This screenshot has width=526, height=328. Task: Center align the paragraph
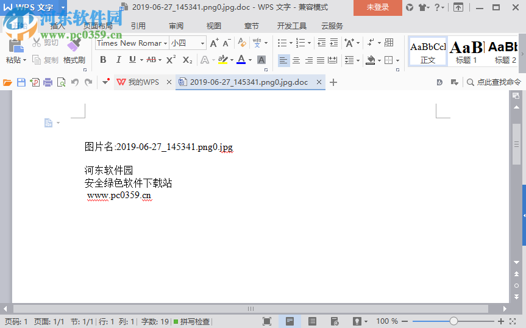(296, 60)
